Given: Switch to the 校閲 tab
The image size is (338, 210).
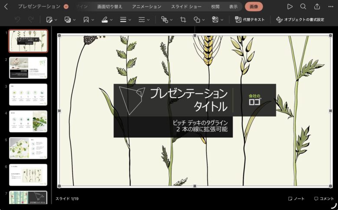Looking at the screenshot, I should pyautogui.click(x=215, y=6).
